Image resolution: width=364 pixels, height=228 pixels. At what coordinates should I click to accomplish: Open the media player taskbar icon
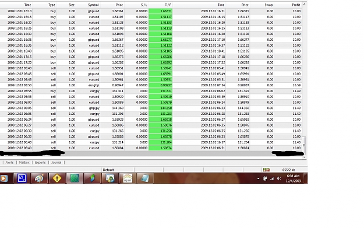click(x=3, y=178)
